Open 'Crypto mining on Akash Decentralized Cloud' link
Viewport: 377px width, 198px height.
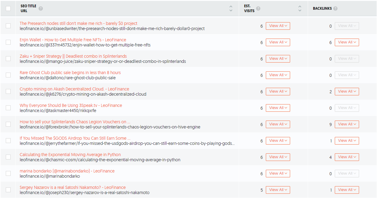click(x=74, y=89)
